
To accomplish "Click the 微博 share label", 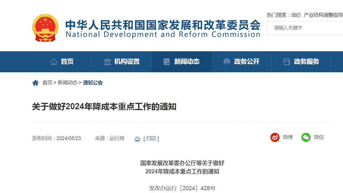I will point(288,137).
